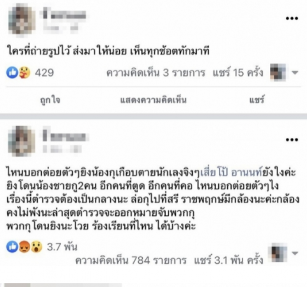
Task: Click the blue like reaction icon on second post
Action: [x=12, y=246]
